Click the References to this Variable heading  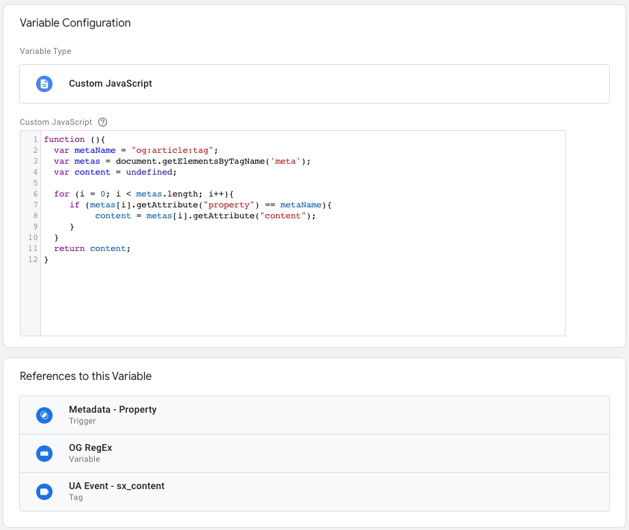coord(85,377)
